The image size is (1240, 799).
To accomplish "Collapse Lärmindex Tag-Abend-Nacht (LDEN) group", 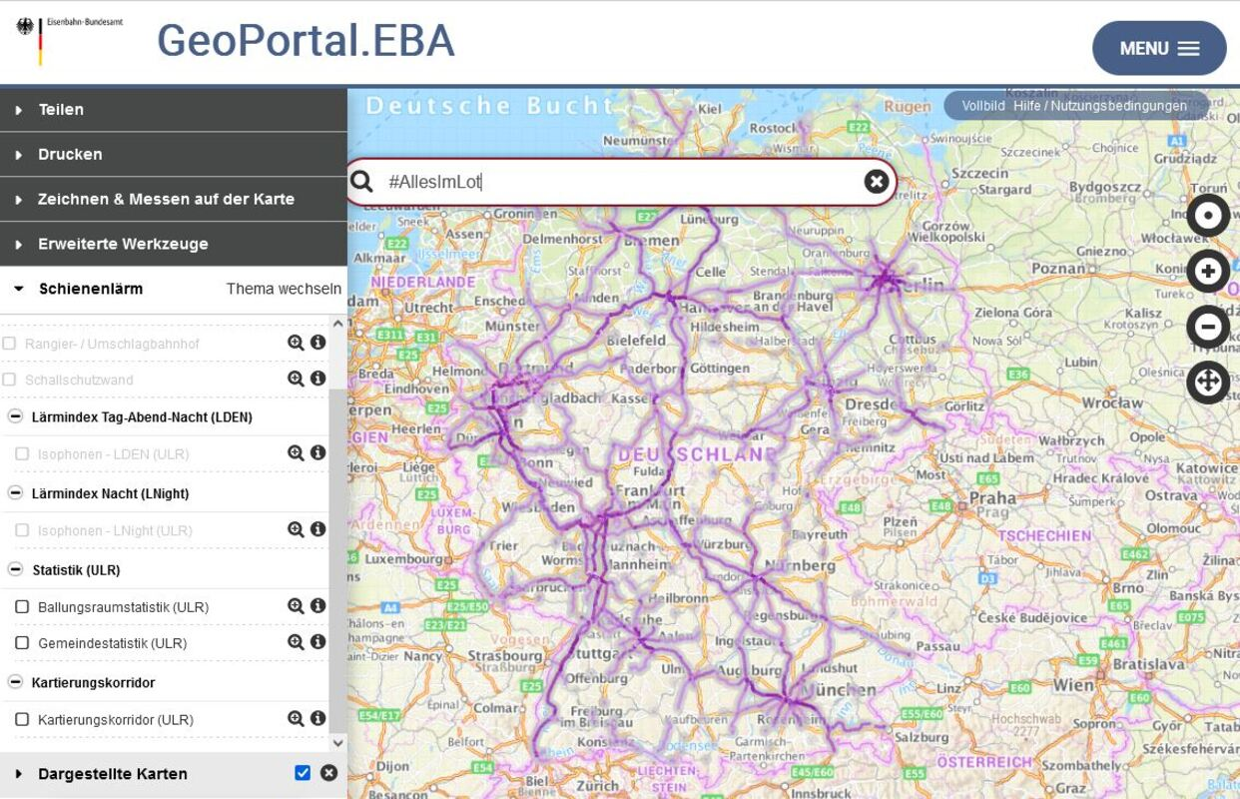I will point(15,416).
